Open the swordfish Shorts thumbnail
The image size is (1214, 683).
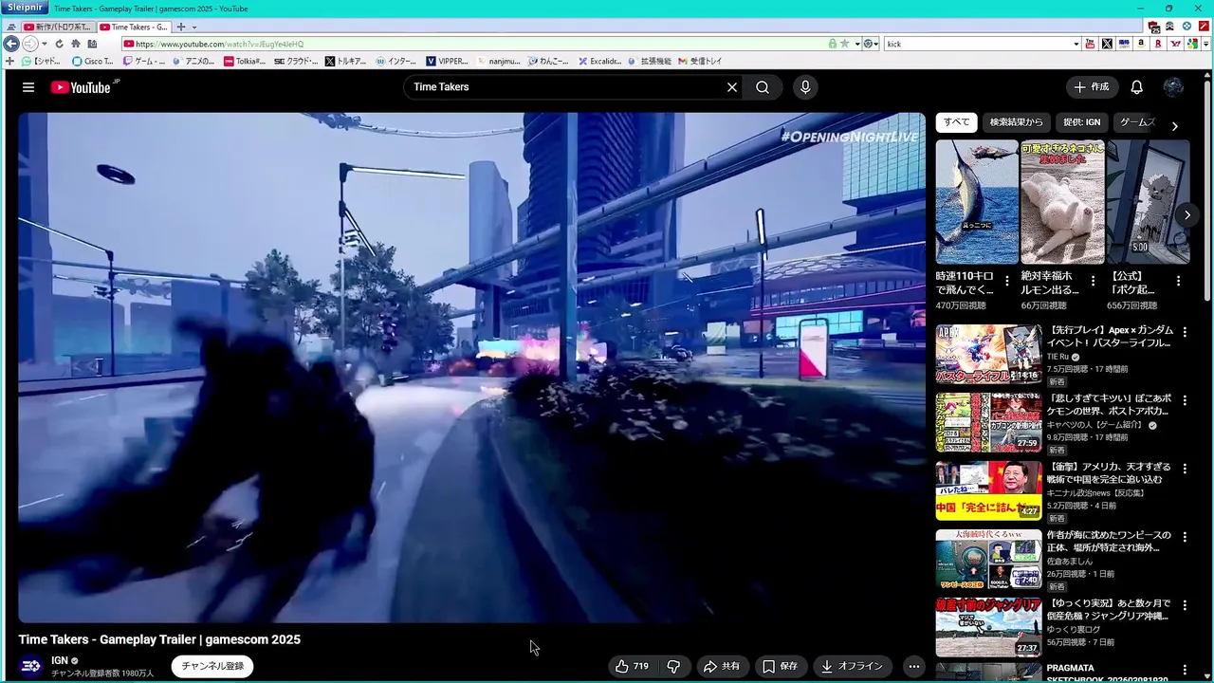point(977,202)
